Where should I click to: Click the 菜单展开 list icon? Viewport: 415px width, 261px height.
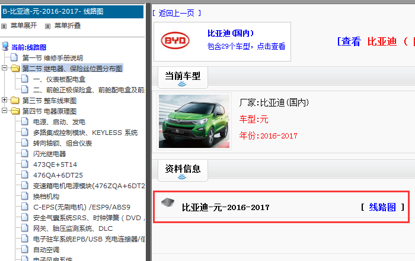4,26
